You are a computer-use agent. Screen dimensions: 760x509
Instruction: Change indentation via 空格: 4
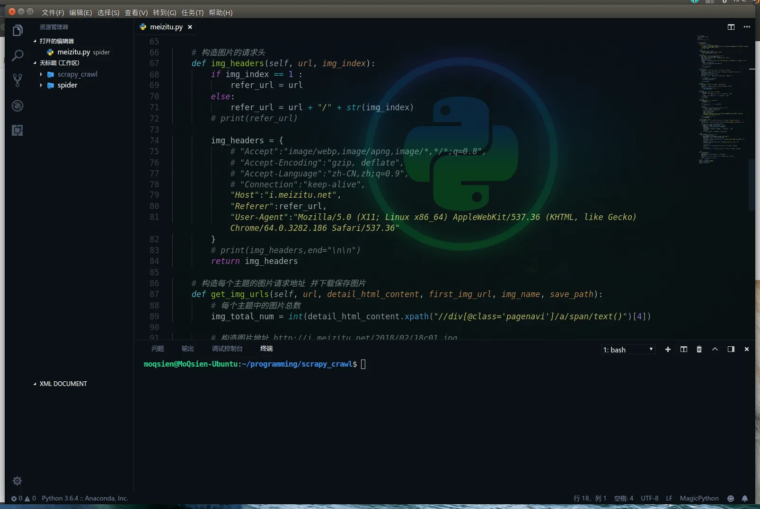(x=623, y=498)
